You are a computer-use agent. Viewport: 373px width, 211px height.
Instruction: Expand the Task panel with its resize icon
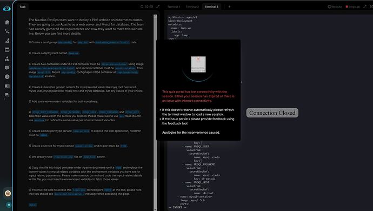158,6
